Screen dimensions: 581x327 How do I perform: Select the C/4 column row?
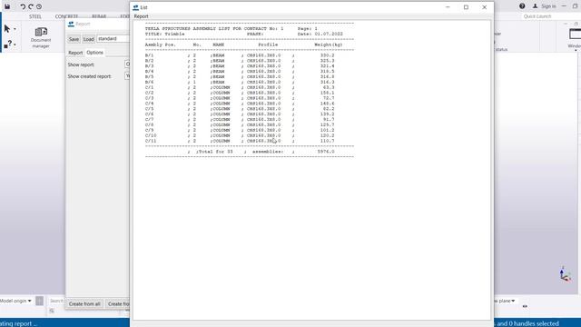pyautogui.click(x=240, y=104)
